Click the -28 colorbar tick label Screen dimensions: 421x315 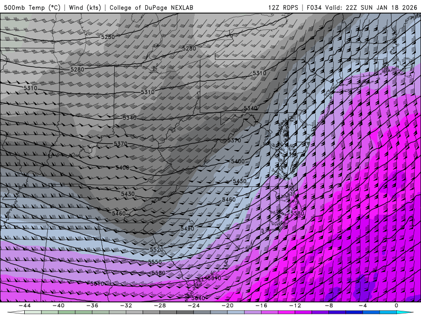click(160, 306)
